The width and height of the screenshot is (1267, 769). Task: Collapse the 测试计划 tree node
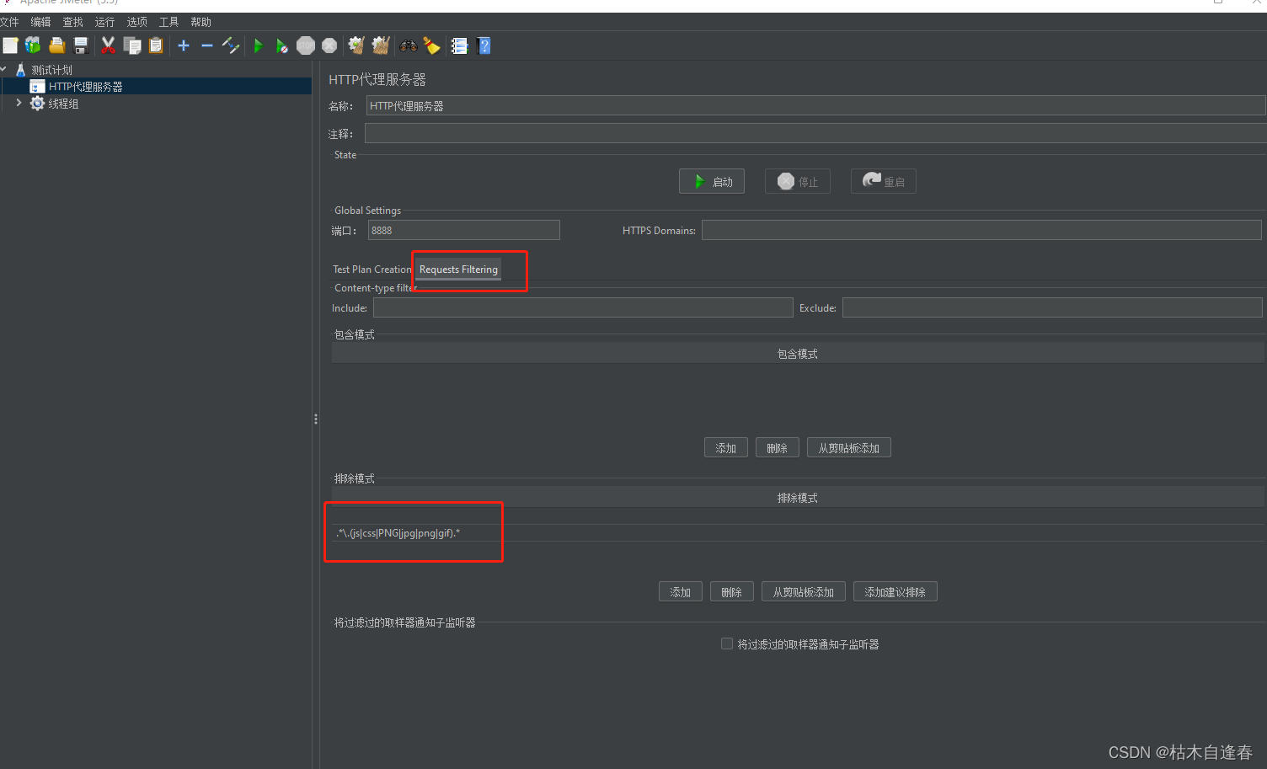point(4,69)
